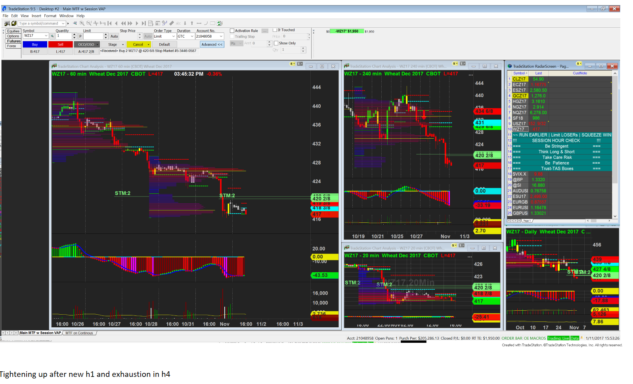Image resolution: width=633 pixels, height=384 pixels.
Task: Enable the Activation Rule checkbox
Action: pyautogui.click(x=232, y=31)
